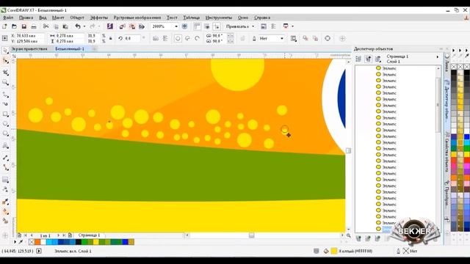Open the Растровые изображения menu
This screenshot has width=470, height=264.
click(x=137, y=18)
